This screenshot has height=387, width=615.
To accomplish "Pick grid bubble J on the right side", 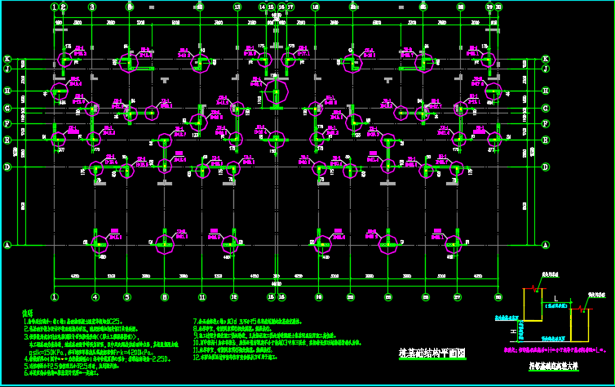I will pos(545,69).
